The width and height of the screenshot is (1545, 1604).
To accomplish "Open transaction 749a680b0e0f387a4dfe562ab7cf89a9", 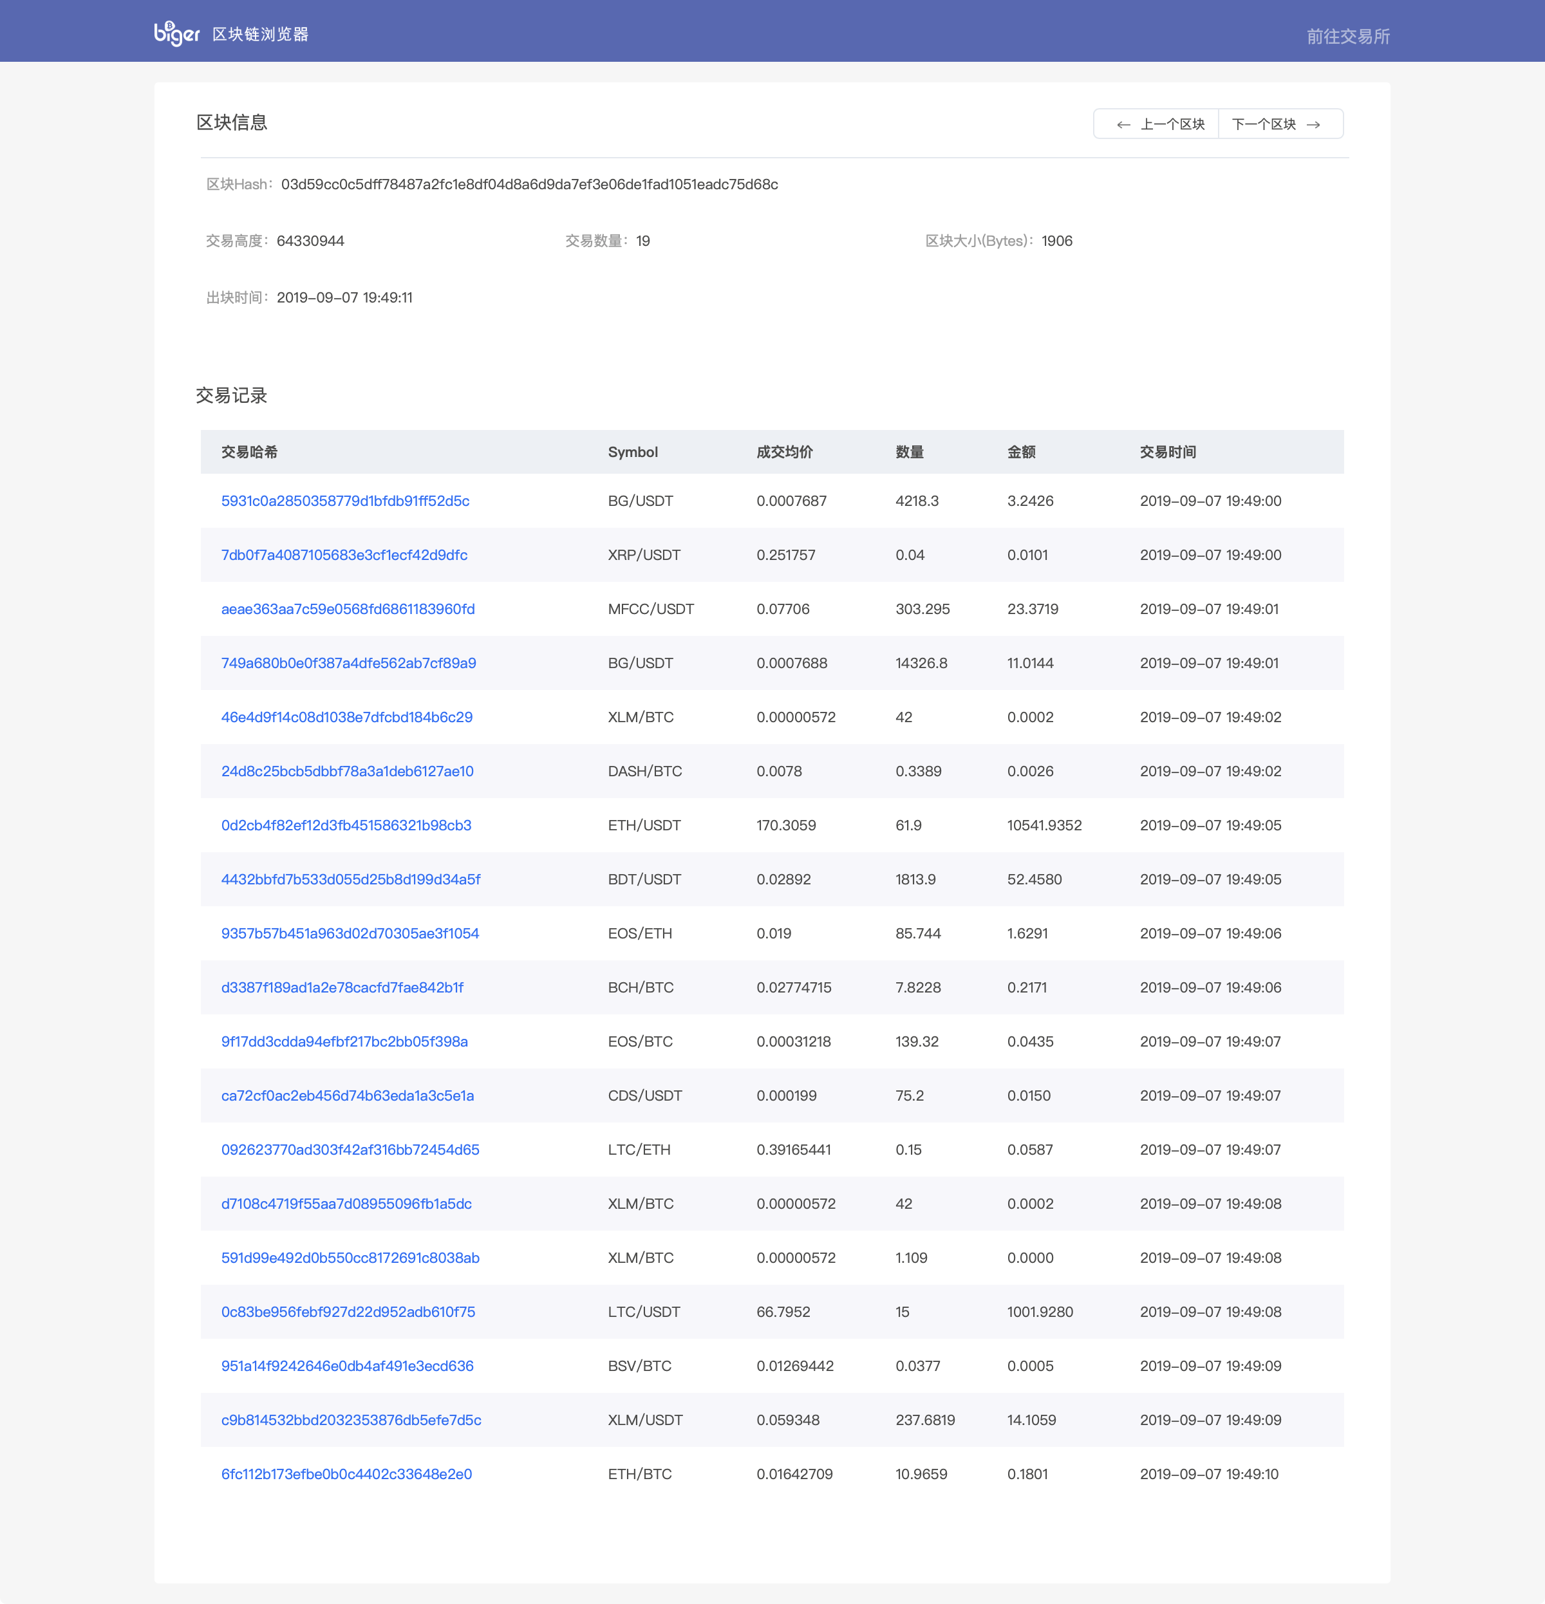I will pos(349,663).
